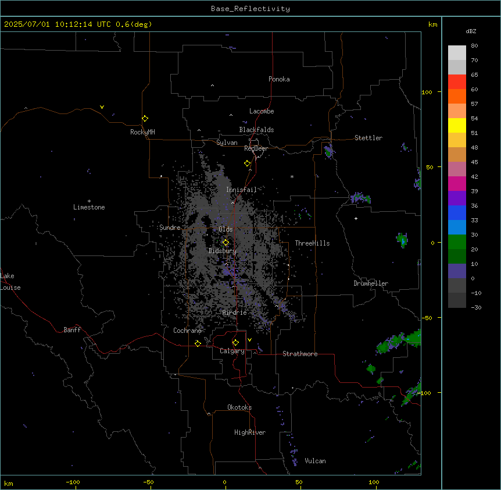
Task: Click the Base_Reflectivity title
Action: (x=250, y=9)
